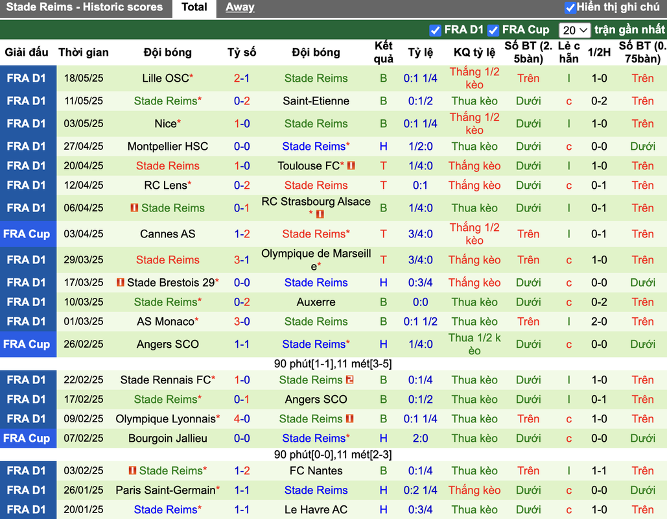This screenshot has height=519, width=667.
Task: Open Montpellier HSC team link
Action: pyautogui.click(x=168, y=147)
